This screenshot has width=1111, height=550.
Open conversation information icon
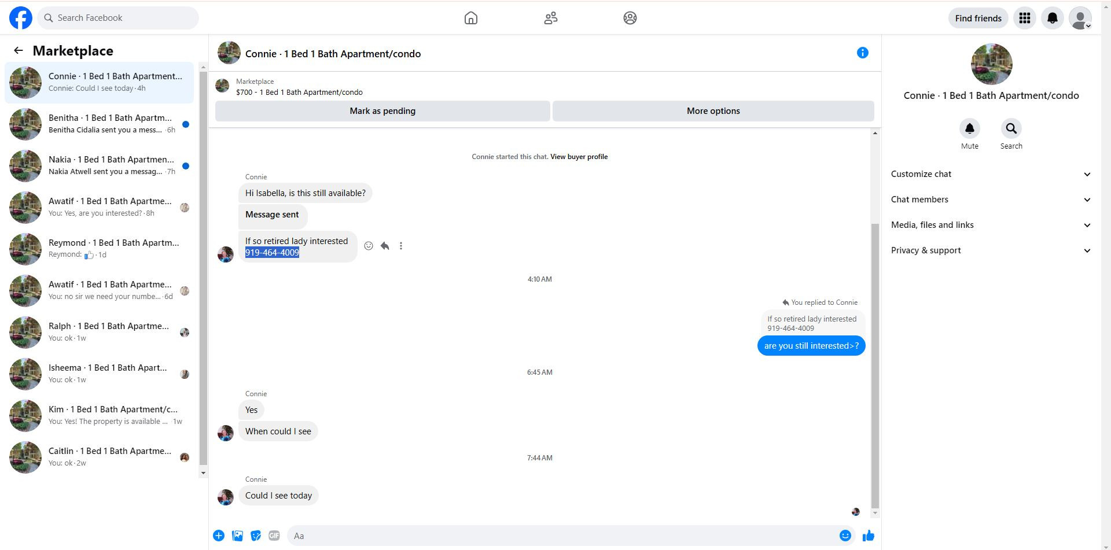(x=862, y=53)
